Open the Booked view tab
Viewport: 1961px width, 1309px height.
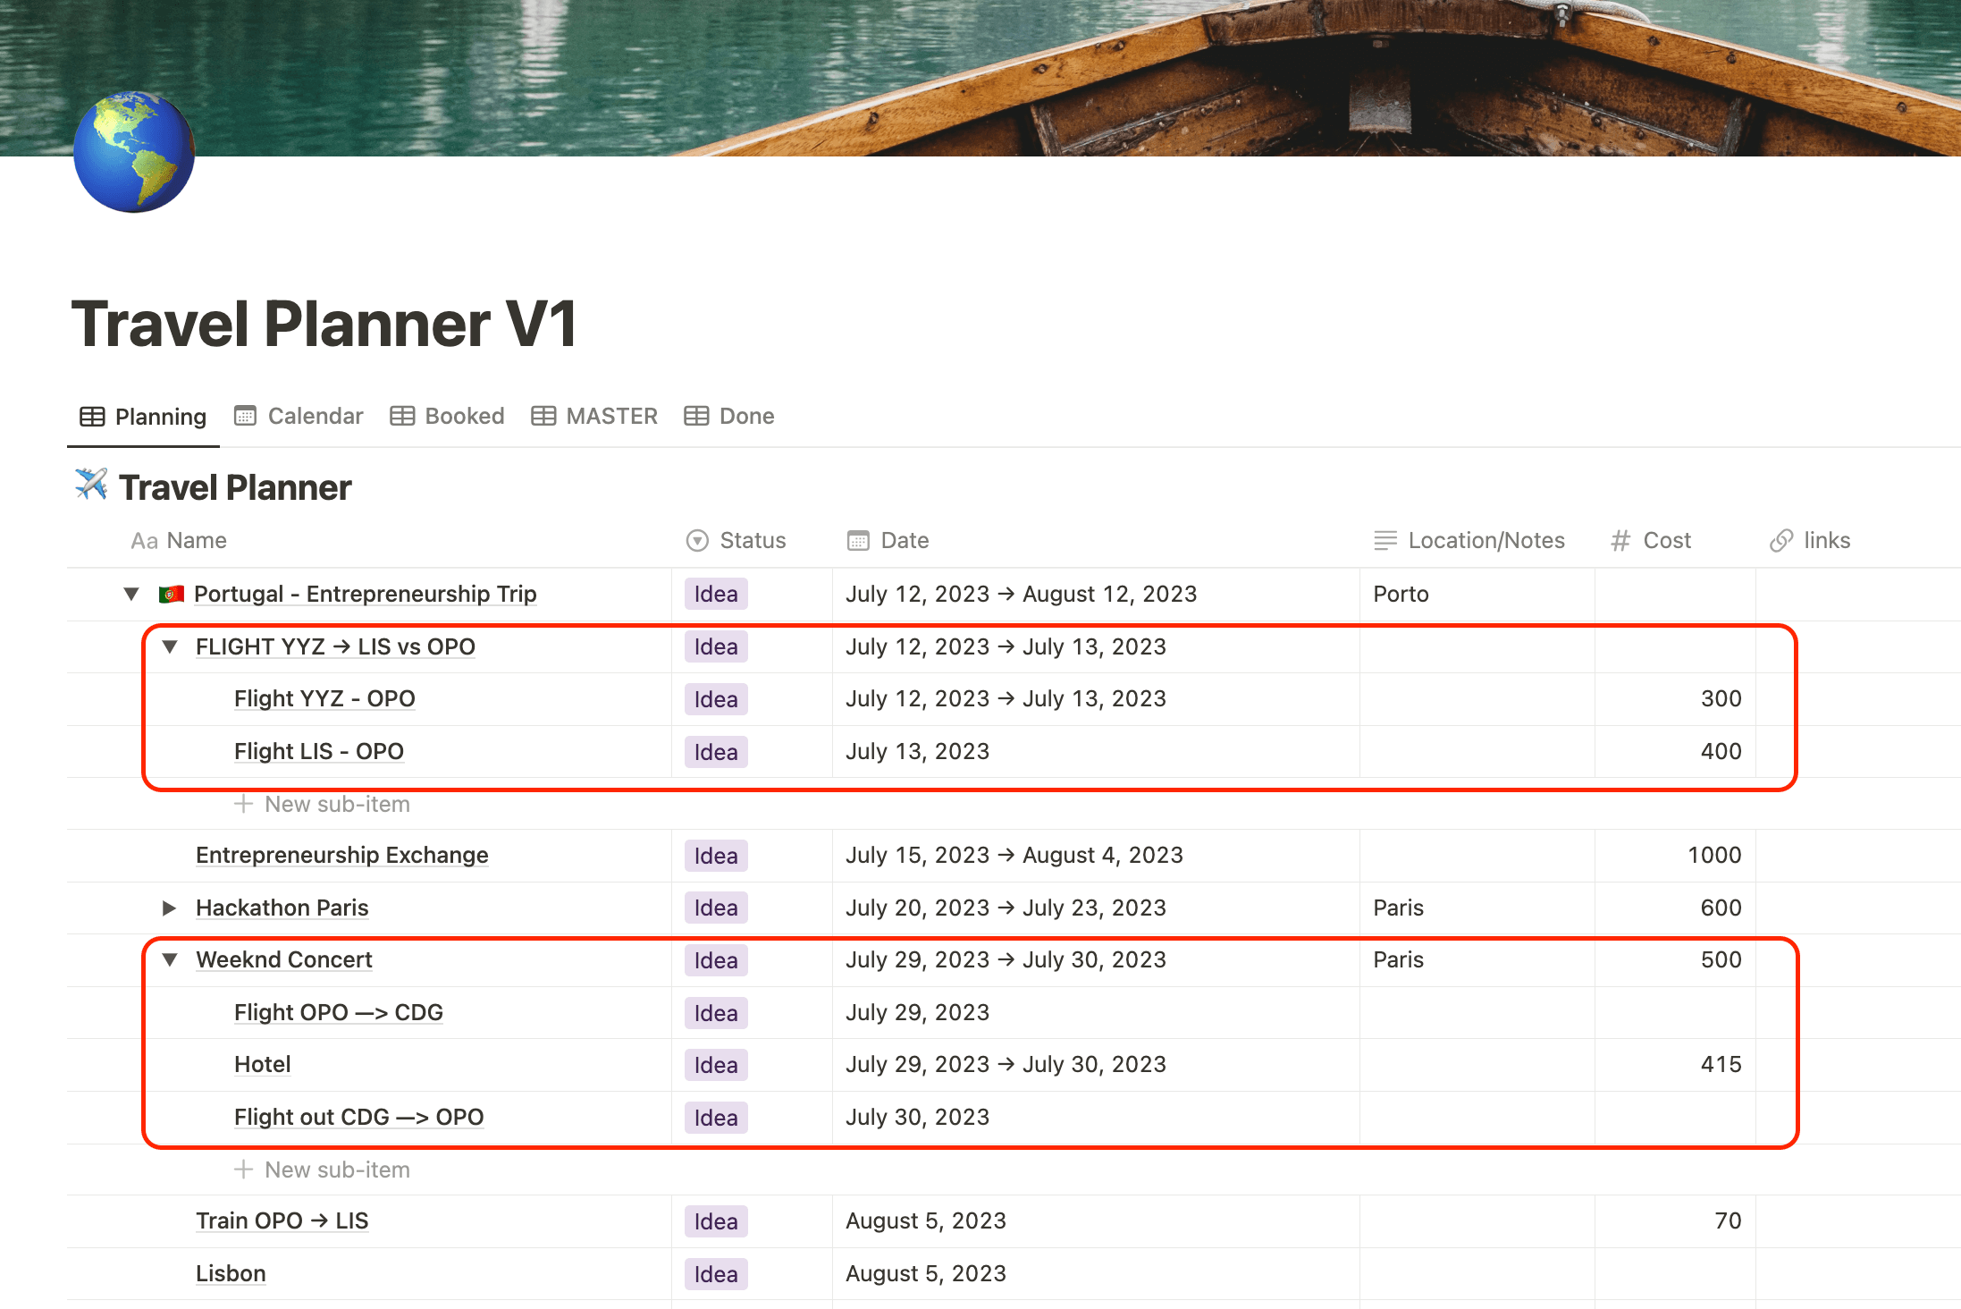447,416
